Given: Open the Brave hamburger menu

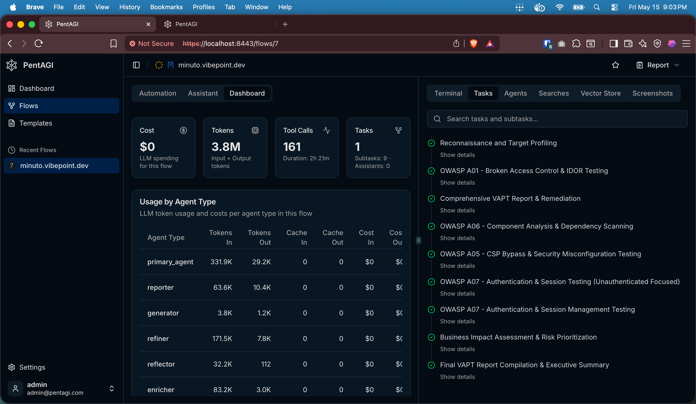Looking at the screenshot, I should (x=686, y=43).
